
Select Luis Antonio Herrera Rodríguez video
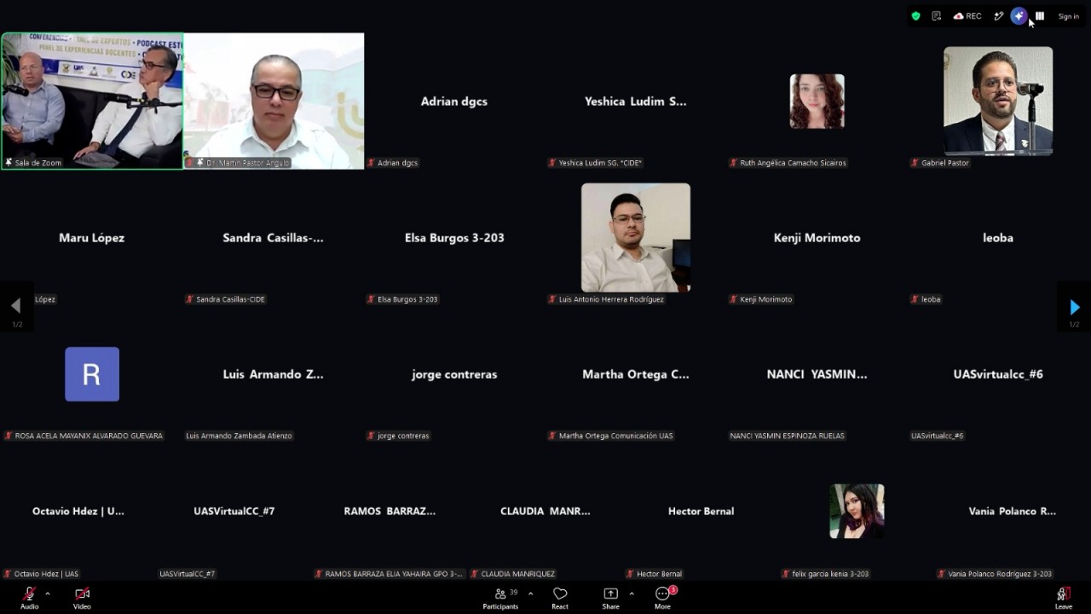click(x=636, y=238)
